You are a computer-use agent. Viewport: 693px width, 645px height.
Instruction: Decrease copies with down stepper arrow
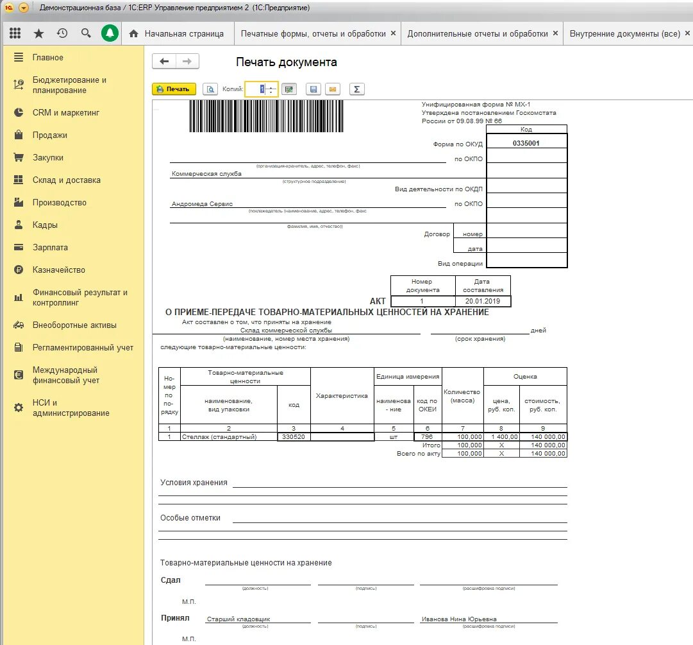click(271, 92)
